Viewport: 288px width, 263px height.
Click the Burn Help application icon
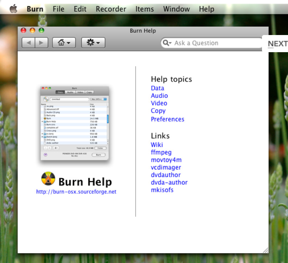coord(49,179)
